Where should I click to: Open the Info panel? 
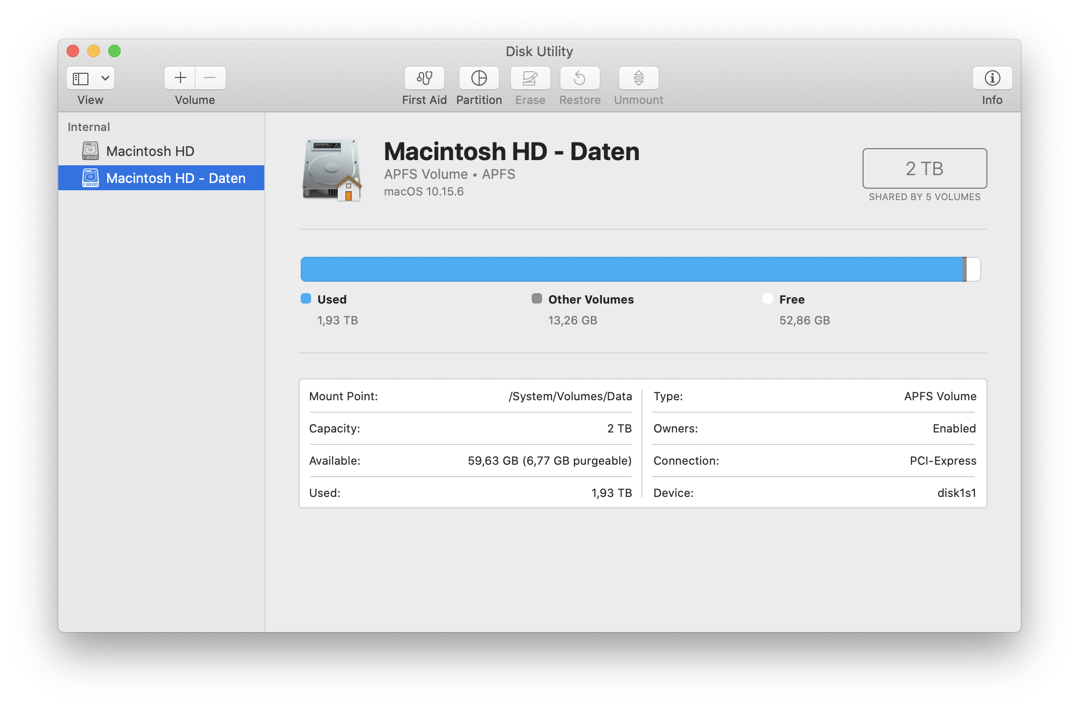[x=992, y=78]
